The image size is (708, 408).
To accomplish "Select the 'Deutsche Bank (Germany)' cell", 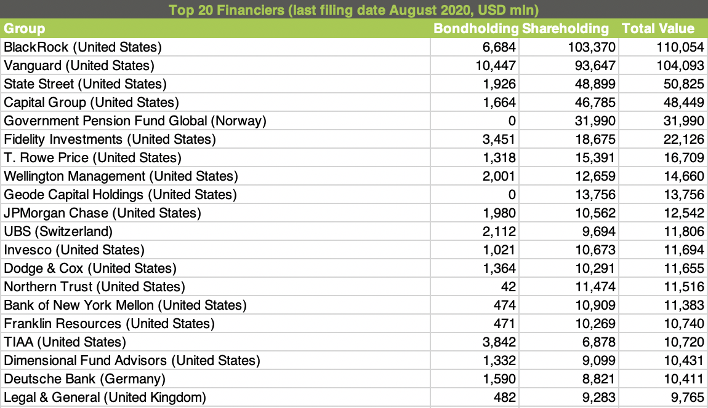I will [x=215, y=380].
